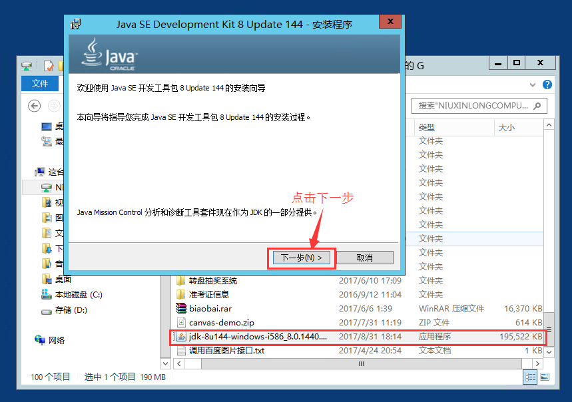Click the 16,370 KB size cell
The image size is (572, 402).
(x=523, y=309)
